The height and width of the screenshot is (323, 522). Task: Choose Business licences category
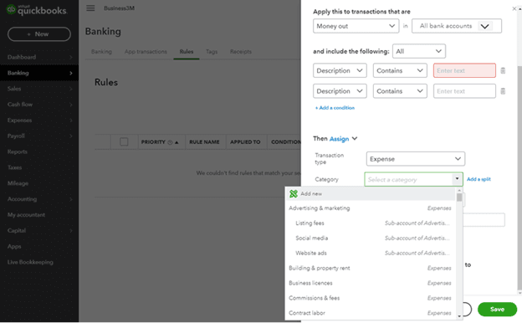pos(371,284)
